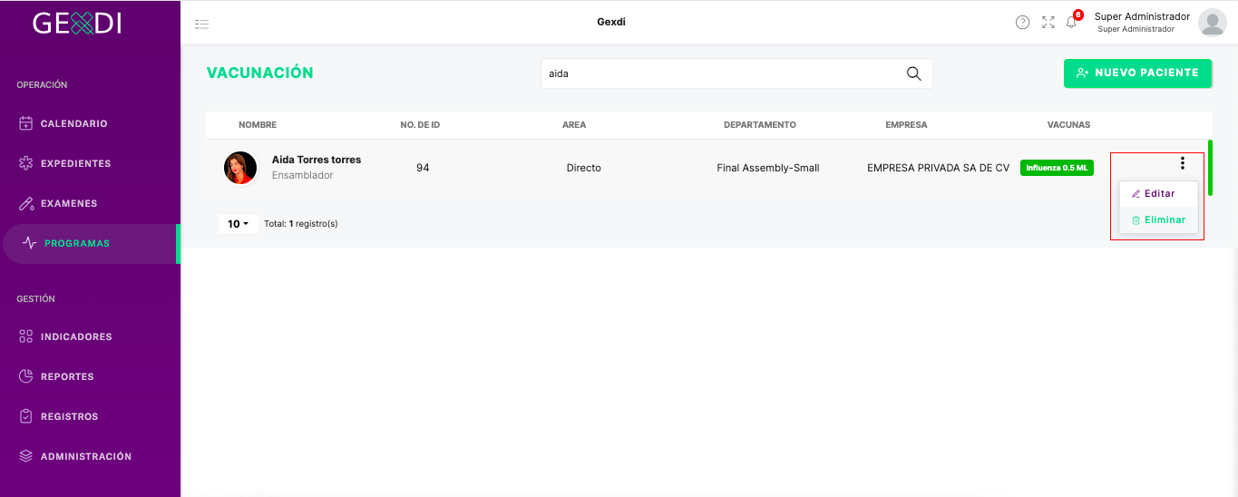Image resolution: width=1238 pixels, height=497 pixels.
Task: Toggle the sidebar collapse menu icon
Action: click(x=201, y=24)
